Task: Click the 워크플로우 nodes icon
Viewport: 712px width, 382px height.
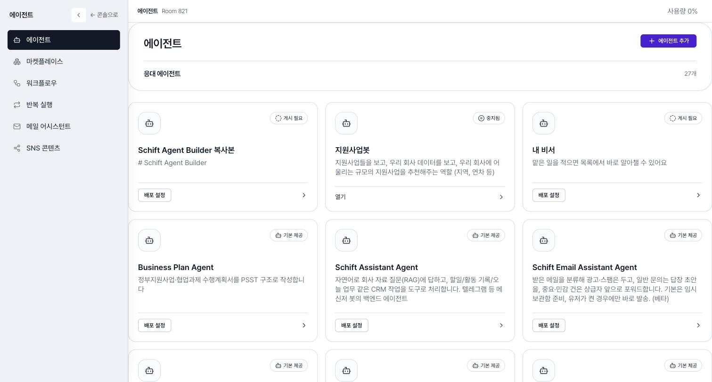Action: click(x=17, y=83)
